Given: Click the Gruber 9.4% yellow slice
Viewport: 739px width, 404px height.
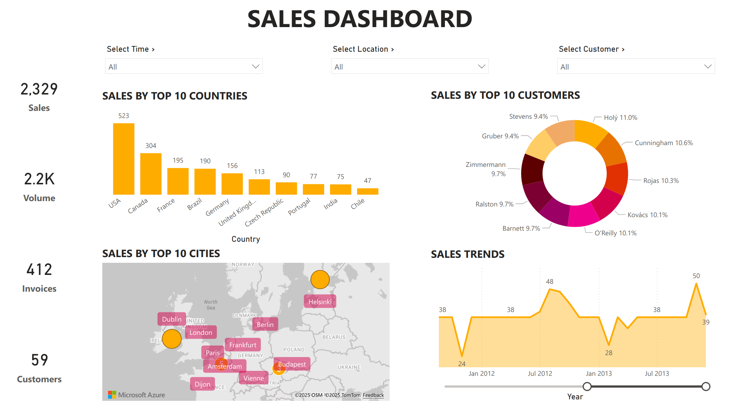Looking at the screenshot, I should [x=541, y=145].
